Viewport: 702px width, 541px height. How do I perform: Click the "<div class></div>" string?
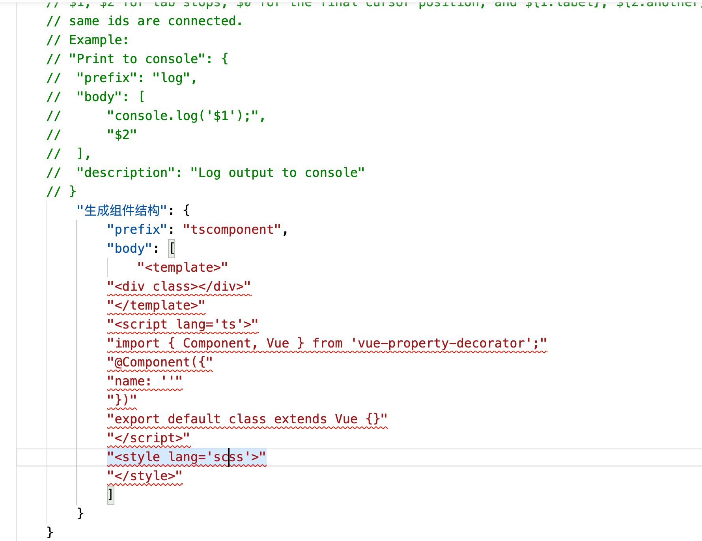tap(179, 286)
